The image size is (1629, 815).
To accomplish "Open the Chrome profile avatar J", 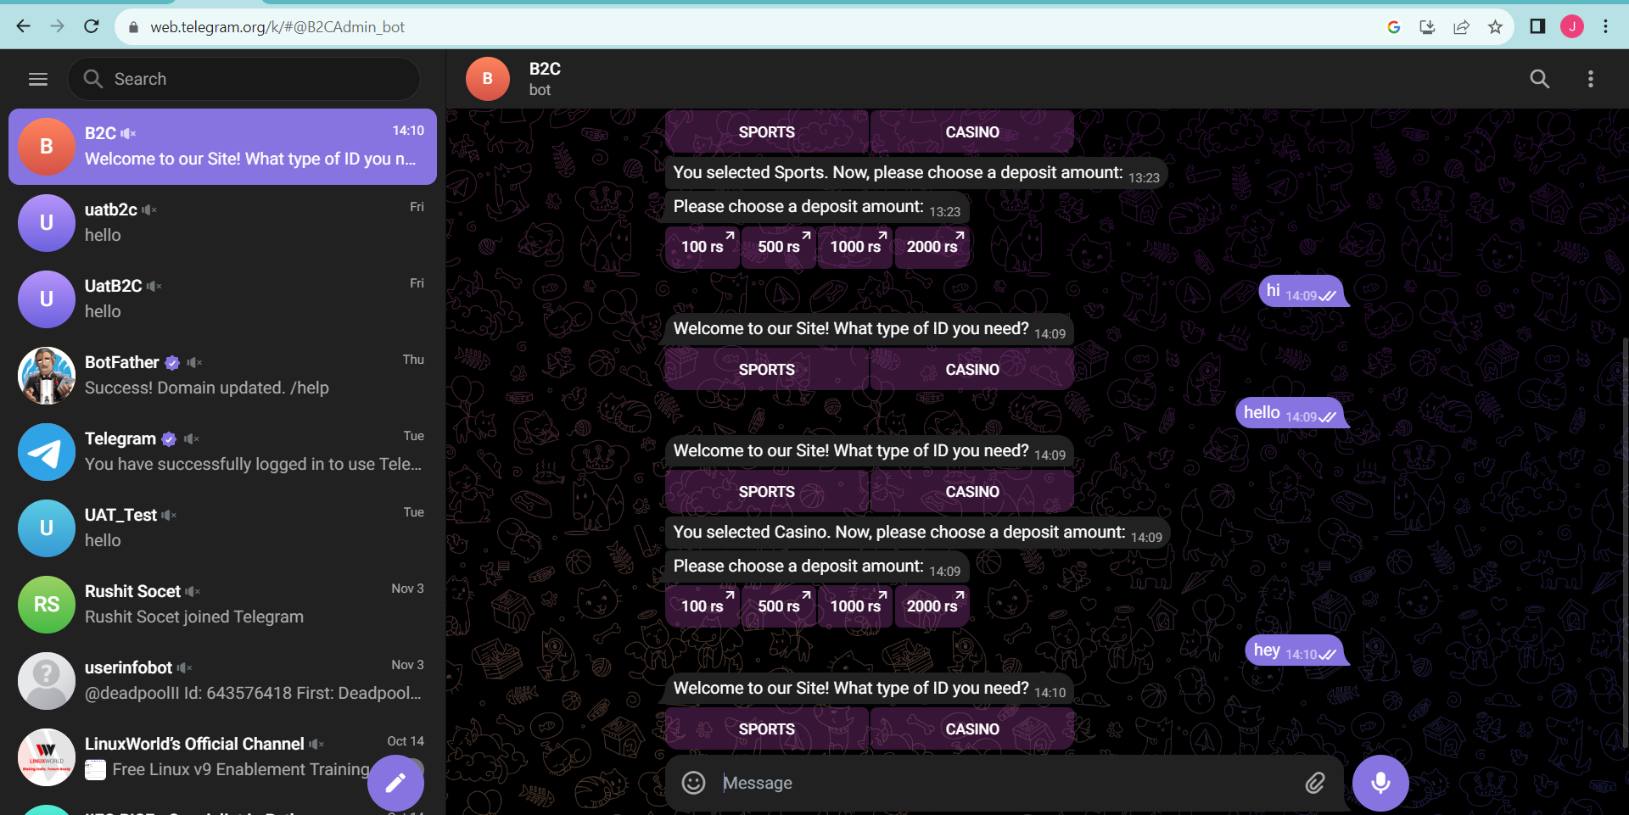I will pos(1572,26).
